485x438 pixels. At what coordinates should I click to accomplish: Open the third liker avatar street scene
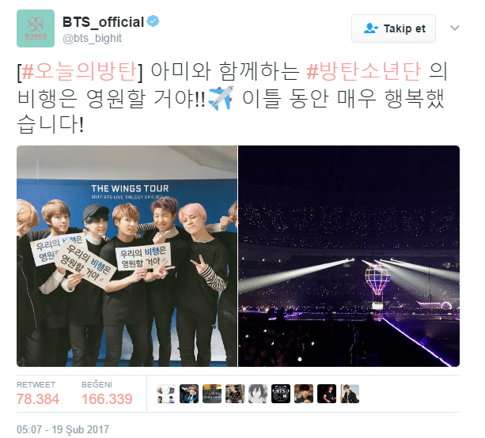[x=212, y=394]
